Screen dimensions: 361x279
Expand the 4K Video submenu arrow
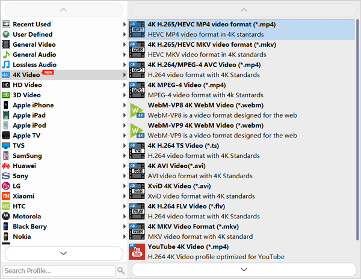[125, 74]
